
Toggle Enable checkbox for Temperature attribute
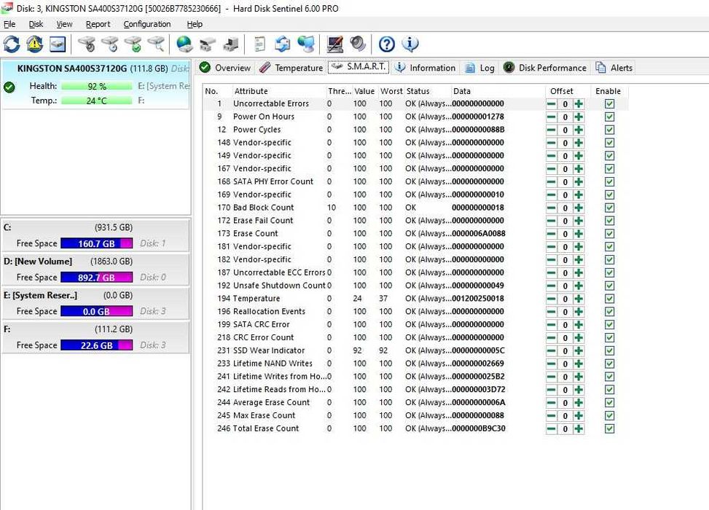coord(609,299)
